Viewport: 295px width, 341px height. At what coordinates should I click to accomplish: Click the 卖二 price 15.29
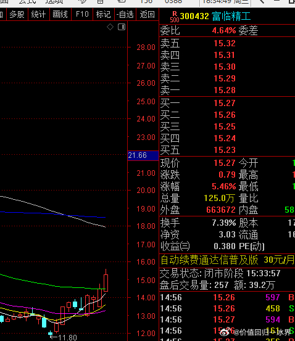225,78
